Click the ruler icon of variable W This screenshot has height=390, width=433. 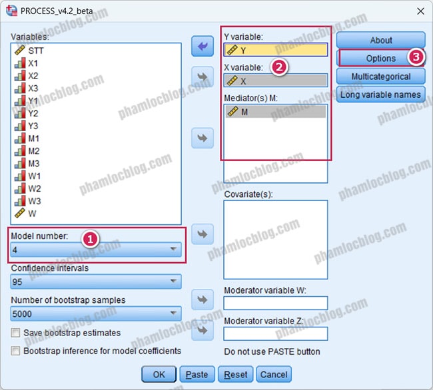(20, 213)
